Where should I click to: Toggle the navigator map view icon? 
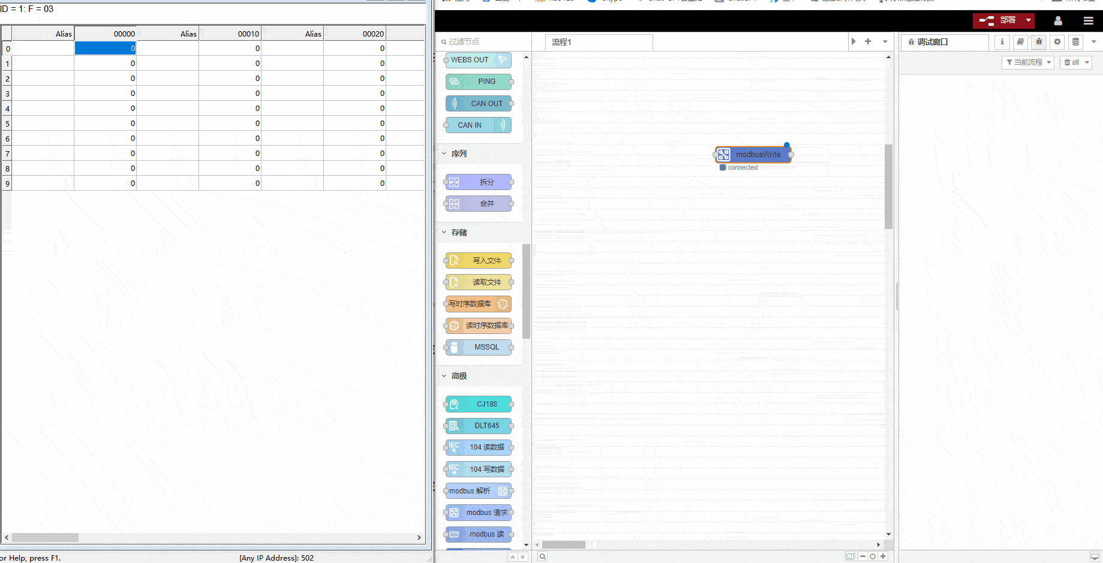850,556
